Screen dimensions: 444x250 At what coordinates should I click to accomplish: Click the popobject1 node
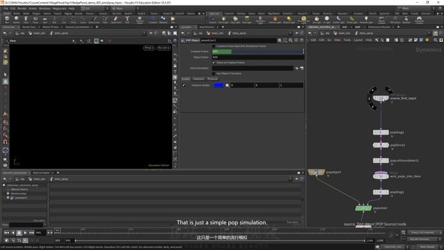pos(316,172)
